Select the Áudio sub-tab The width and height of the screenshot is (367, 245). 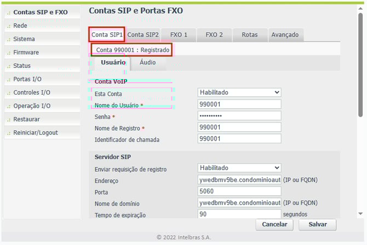point(147,62)
